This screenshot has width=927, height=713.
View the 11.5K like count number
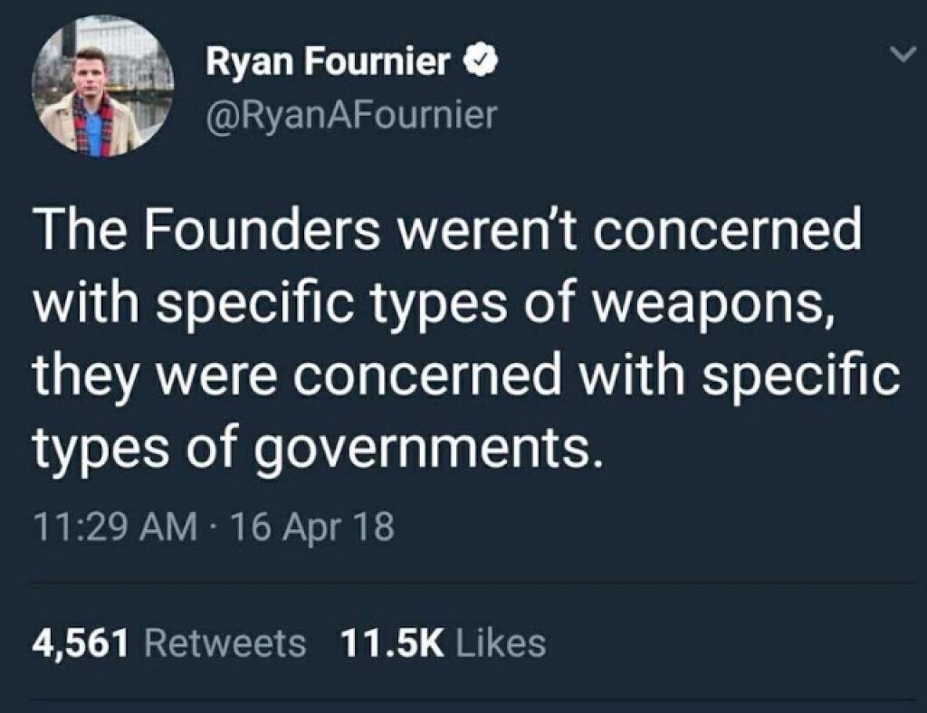click(x=393, y=642)
